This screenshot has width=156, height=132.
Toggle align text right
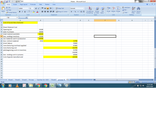[48, 12]
